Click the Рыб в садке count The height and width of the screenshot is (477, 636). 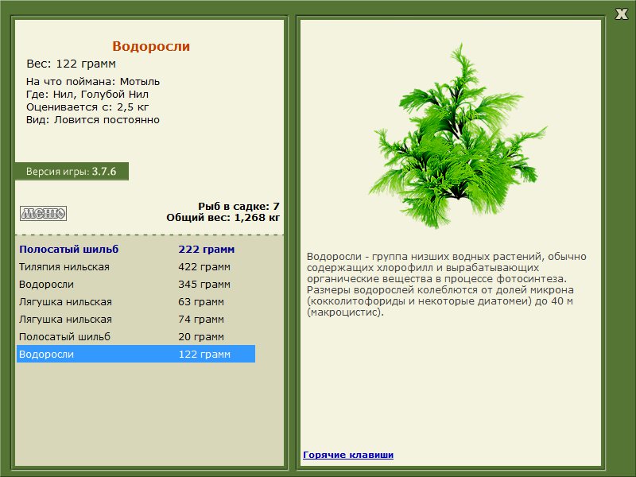pyautogui.click(x=238, y=206)
